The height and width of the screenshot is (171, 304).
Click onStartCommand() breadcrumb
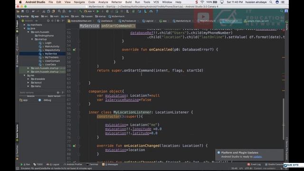pyautogui.click(x=118, y=26)
